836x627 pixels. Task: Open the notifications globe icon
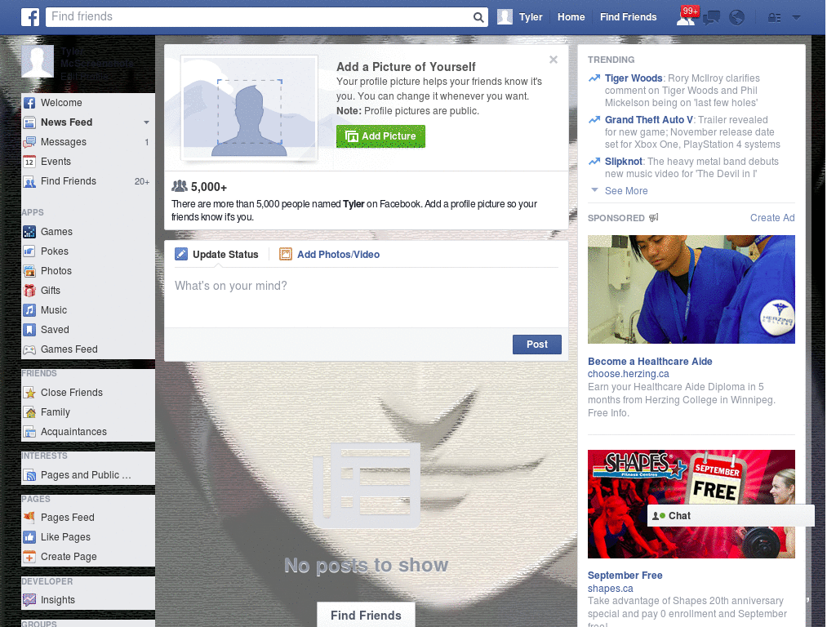(737, 18)
